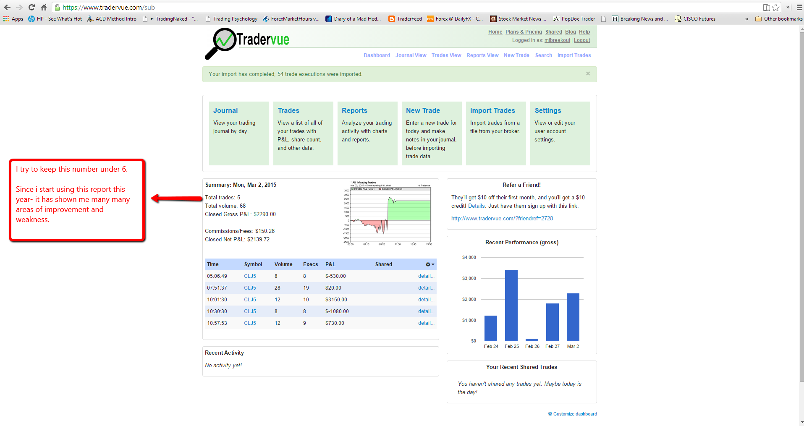Open the CISCO Futures bookmark
Viewport: 804px width, 426px height.
pos(695,19)
